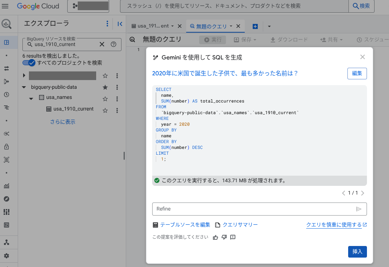Image resolution: width=389 pixels, height=267 pixels.
Task: Clear the usa_1910_current search text
Action: (102, 44)
